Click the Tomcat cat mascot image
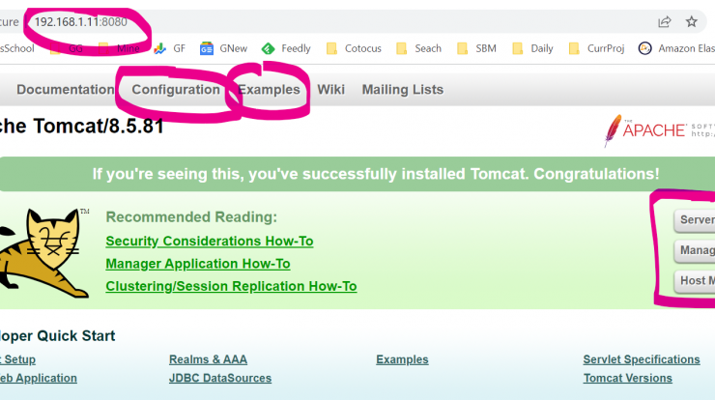This screenshot has width=715, height=400. coord(44,253)
